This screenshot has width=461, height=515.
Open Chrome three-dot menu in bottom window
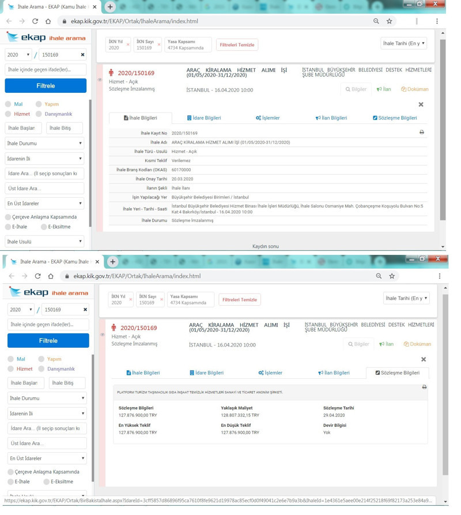click(x=439, y=276)
